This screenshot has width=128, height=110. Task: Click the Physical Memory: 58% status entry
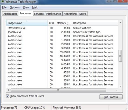(x=67, y=108)
